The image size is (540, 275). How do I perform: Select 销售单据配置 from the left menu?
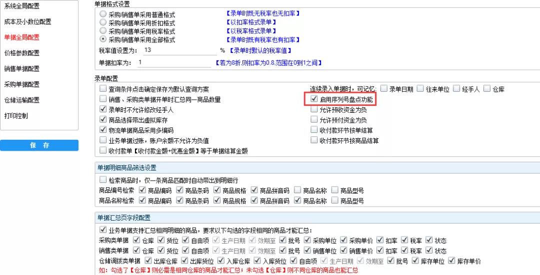21,68
